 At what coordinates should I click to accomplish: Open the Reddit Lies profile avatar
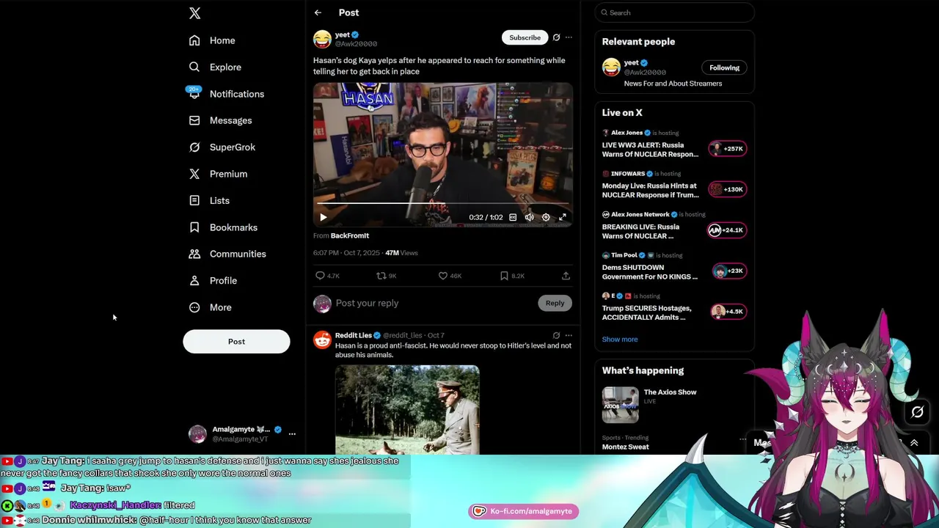tap(322, 340)
